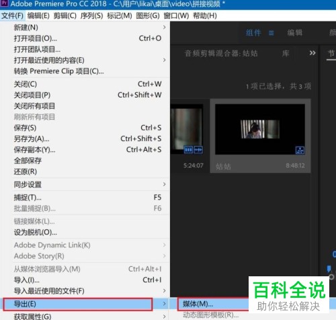
Task: Click the 姑姑 item name label
Action: tap(223, 167)
